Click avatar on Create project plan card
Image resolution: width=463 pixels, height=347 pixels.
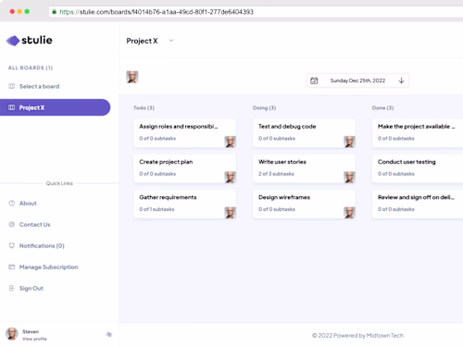(230, 178)
